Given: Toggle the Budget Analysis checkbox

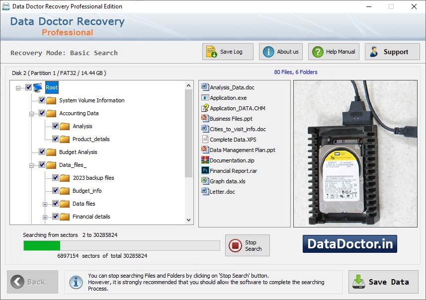Looking at the screenshot, I should click(x=42, y=151).
